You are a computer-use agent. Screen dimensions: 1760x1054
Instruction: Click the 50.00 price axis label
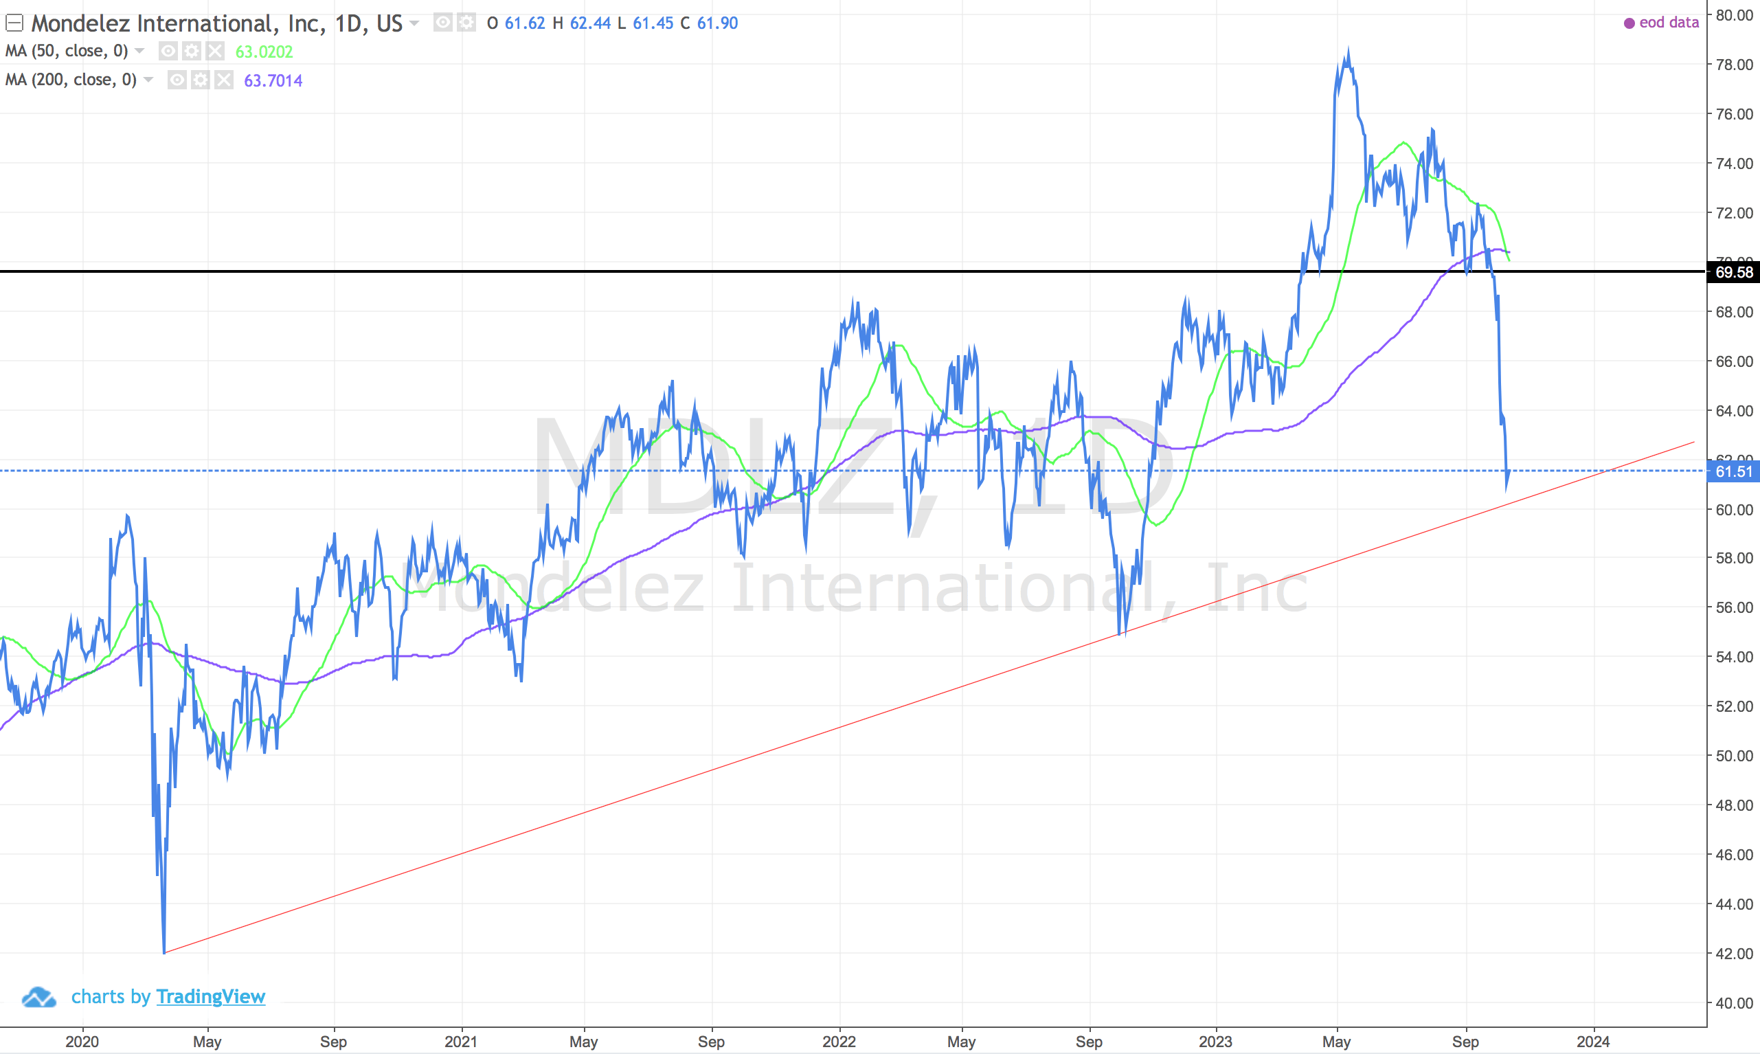[x=1734, y=756]
